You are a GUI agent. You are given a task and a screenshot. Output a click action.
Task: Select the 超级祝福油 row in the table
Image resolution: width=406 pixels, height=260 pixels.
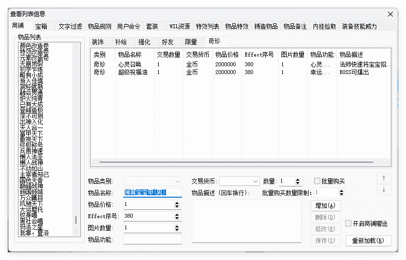(240, 72)
